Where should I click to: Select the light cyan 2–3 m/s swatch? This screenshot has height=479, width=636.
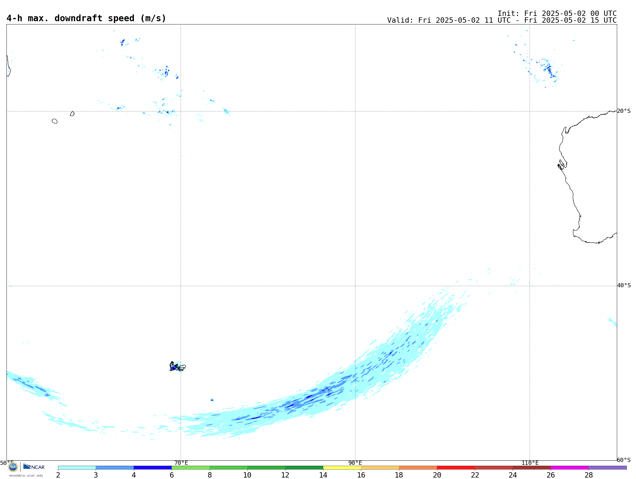click(77, 468)
